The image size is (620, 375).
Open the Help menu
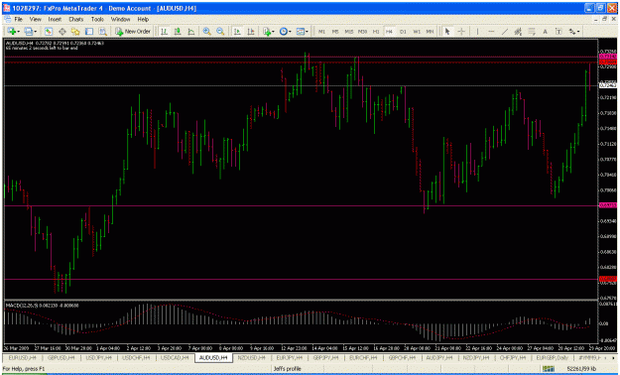pyautogui.click(x=143, y=19)
